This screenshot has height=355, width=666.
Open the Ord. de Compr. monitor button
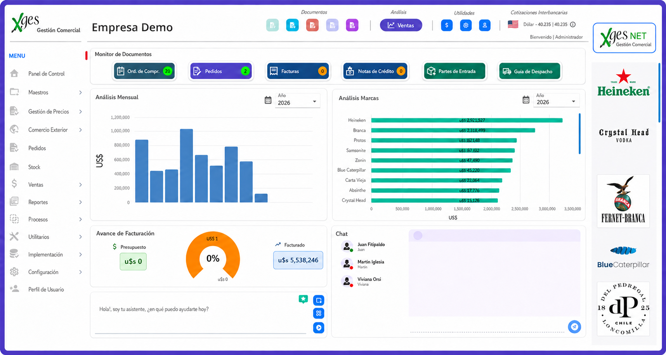point(144,71)
